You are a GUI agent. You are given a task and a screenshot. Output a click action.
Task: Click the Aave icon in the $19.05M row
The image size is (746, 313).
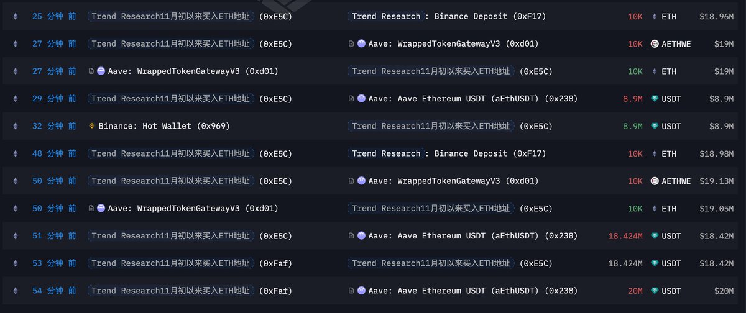[101, 209]
